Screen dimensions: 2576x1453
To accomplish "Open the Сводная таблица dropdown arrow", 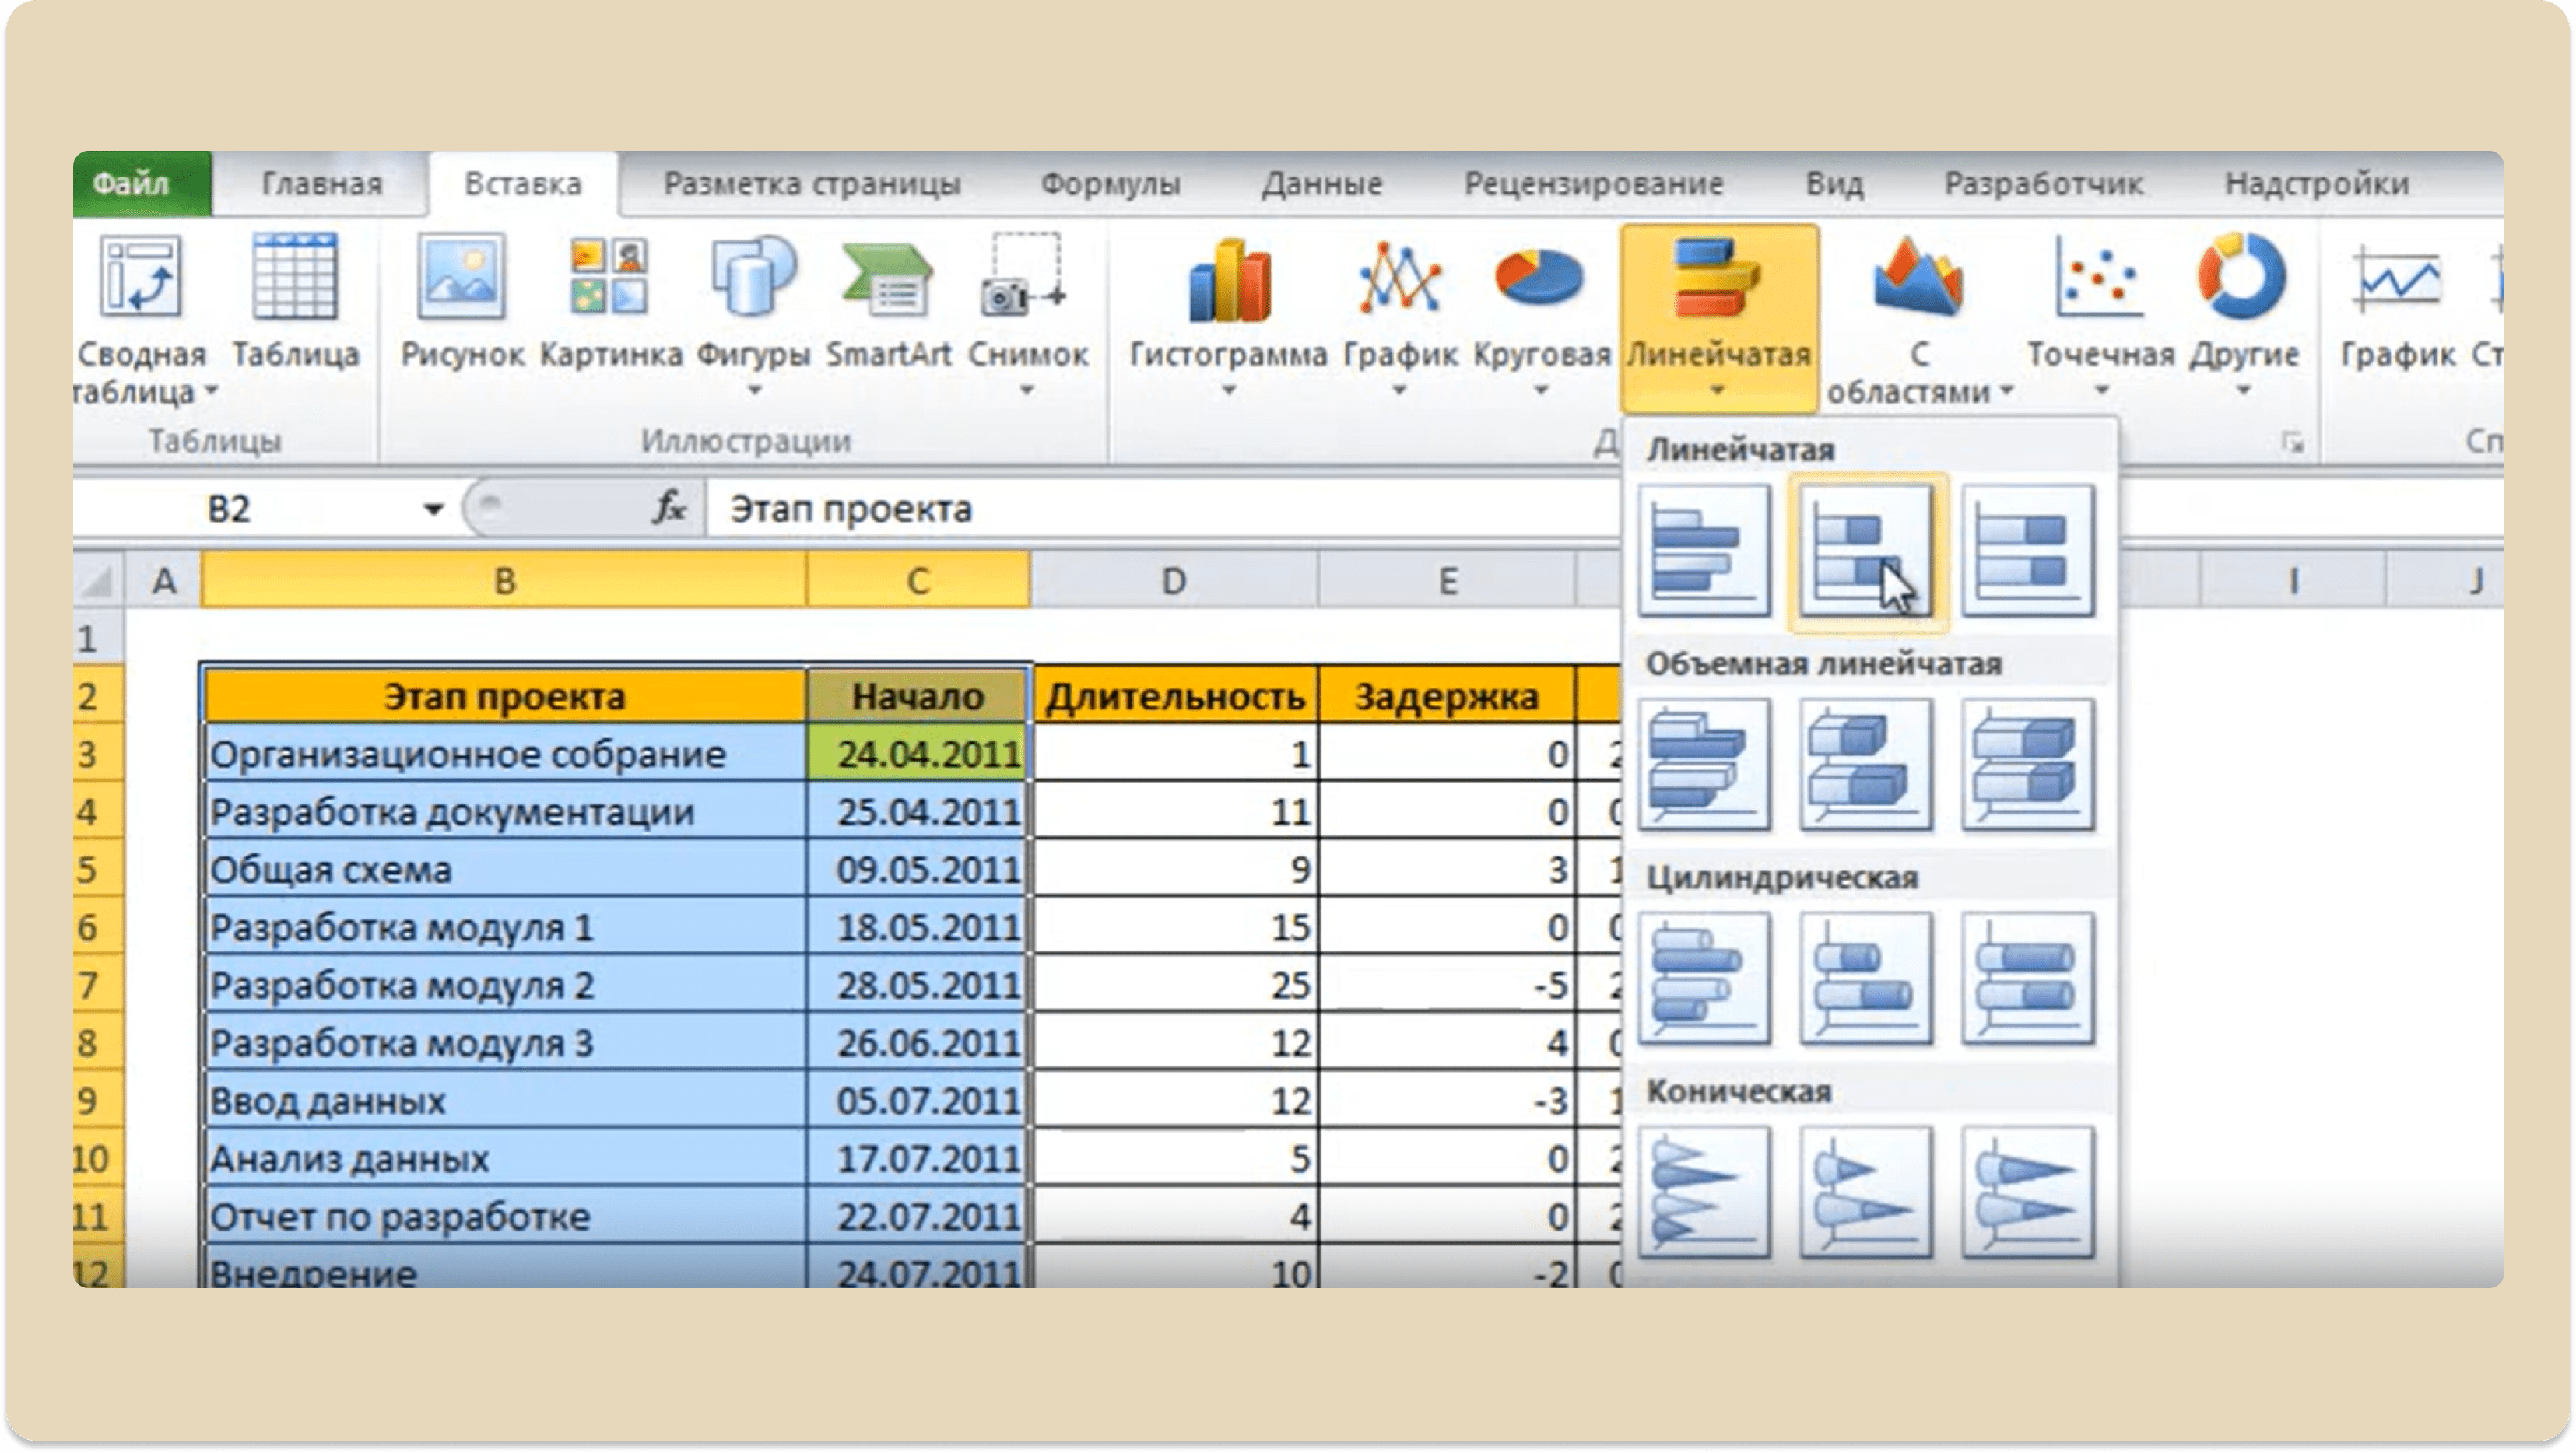I will click(211, 390).
